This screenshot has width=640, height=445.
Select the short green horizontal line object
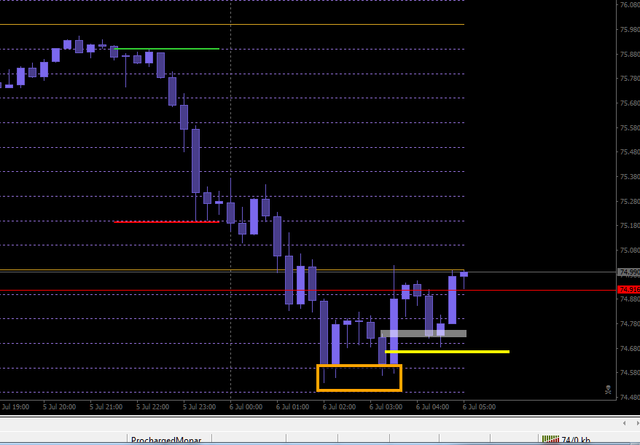[x=166, y=49]
